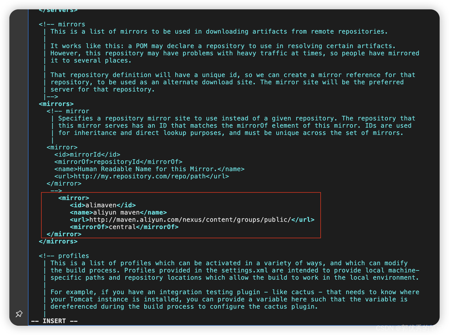Viewport: 449px width, 335px height.
Task: Click the commented </mirror> closing tag
Action: (x=64, y=184)
